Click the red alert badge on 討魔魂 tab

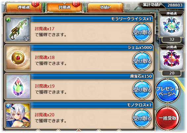click(76, 3)
